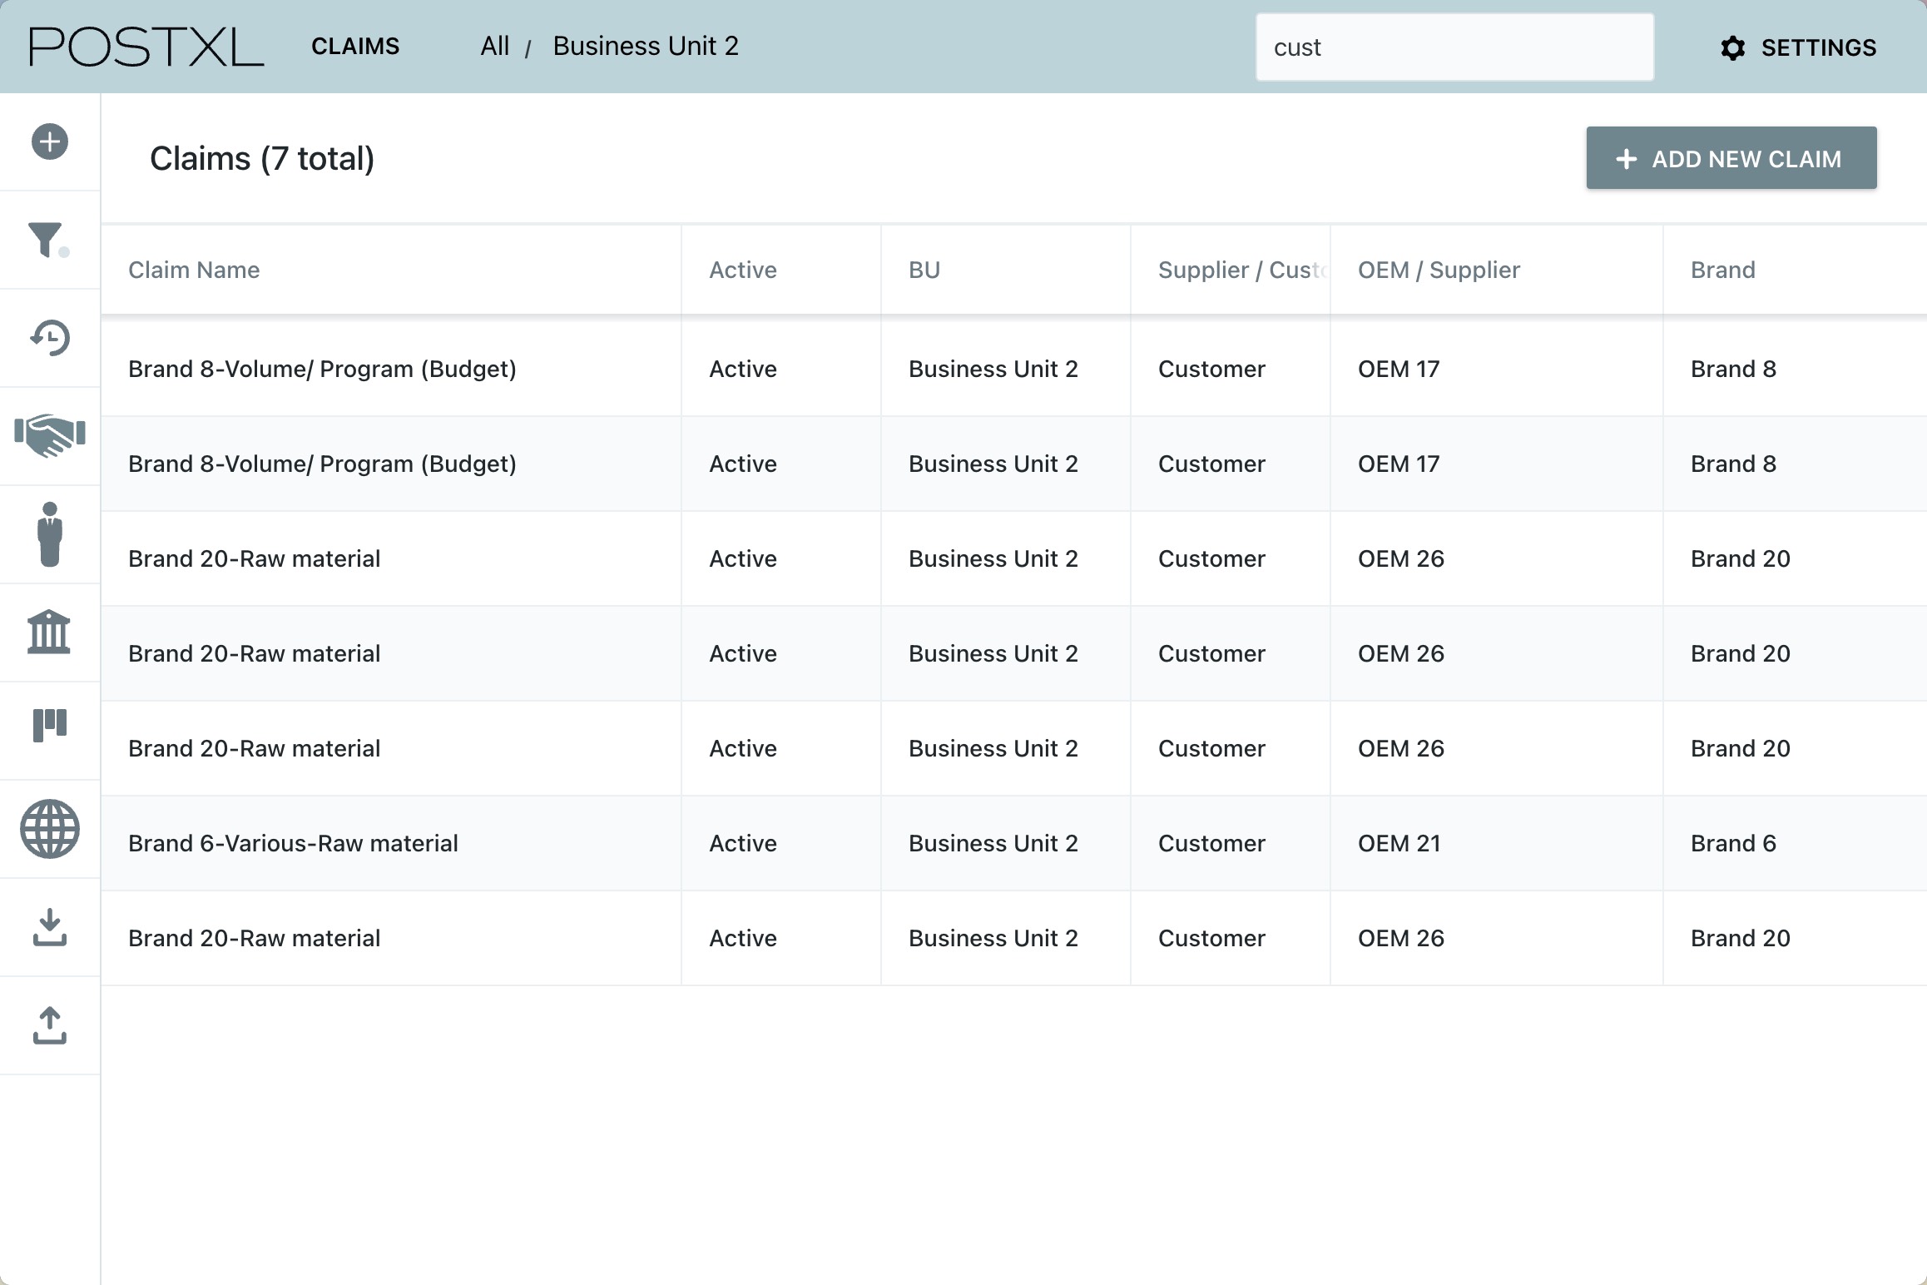Image resolution: width=1927 pixels, height=1285 pixels.
Task: Open the bank building icon
Action: (49, 632)
